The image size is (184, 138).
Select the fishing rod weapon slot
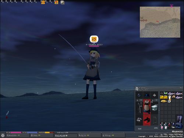(x=139, y=108)
